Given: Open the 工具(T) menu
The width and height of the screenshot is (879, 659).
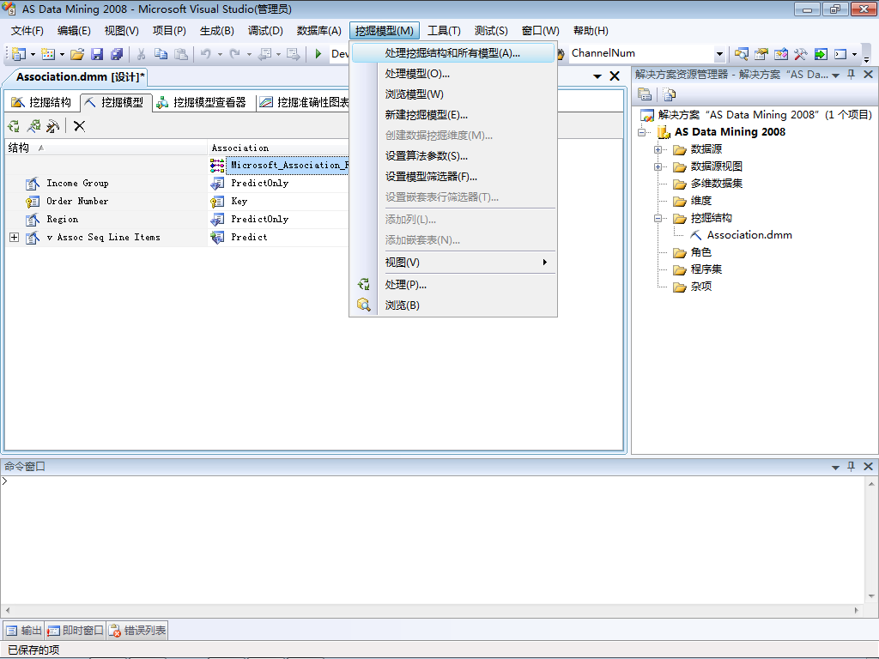Looking at the screenshot, I should tap(444, 31).
